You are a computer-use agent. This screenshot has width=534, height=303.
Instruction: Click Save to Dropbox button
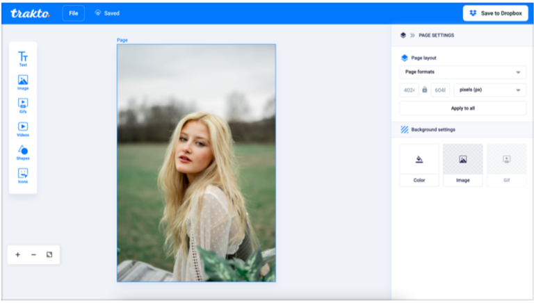point(495,13)
